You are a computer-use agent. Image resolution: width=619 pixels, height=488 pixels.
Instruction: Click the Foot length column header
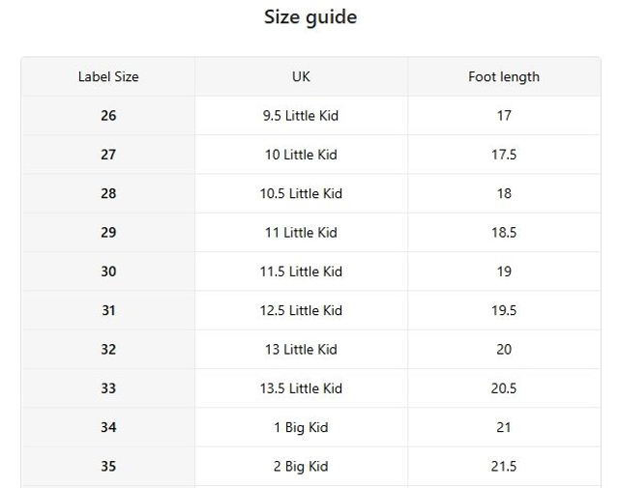click(504, 76)
